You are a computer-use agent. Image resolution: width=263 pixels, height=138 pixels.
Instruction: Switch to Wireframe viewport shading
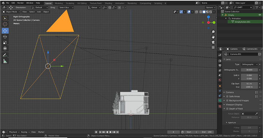click(201, 12)
